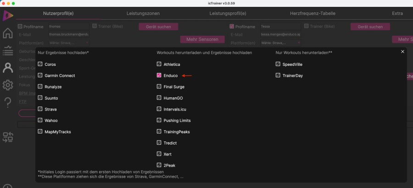The width and height of the screenshot is (413, 188).
Task: Click Gerät suchen for Tessa profile
Action: click(x=370, y=27)
